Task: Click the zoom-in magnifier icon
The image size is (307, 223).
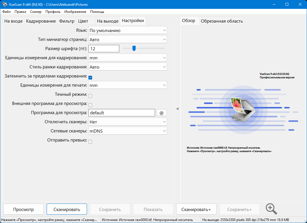Action: click(x=271, y=209)
